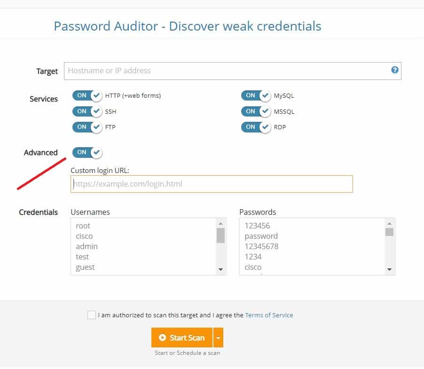Image resolution: width=424 pixels, height=369 pixels.
Task: Select "root" in the Usernames list
Action: coord(83,226)
